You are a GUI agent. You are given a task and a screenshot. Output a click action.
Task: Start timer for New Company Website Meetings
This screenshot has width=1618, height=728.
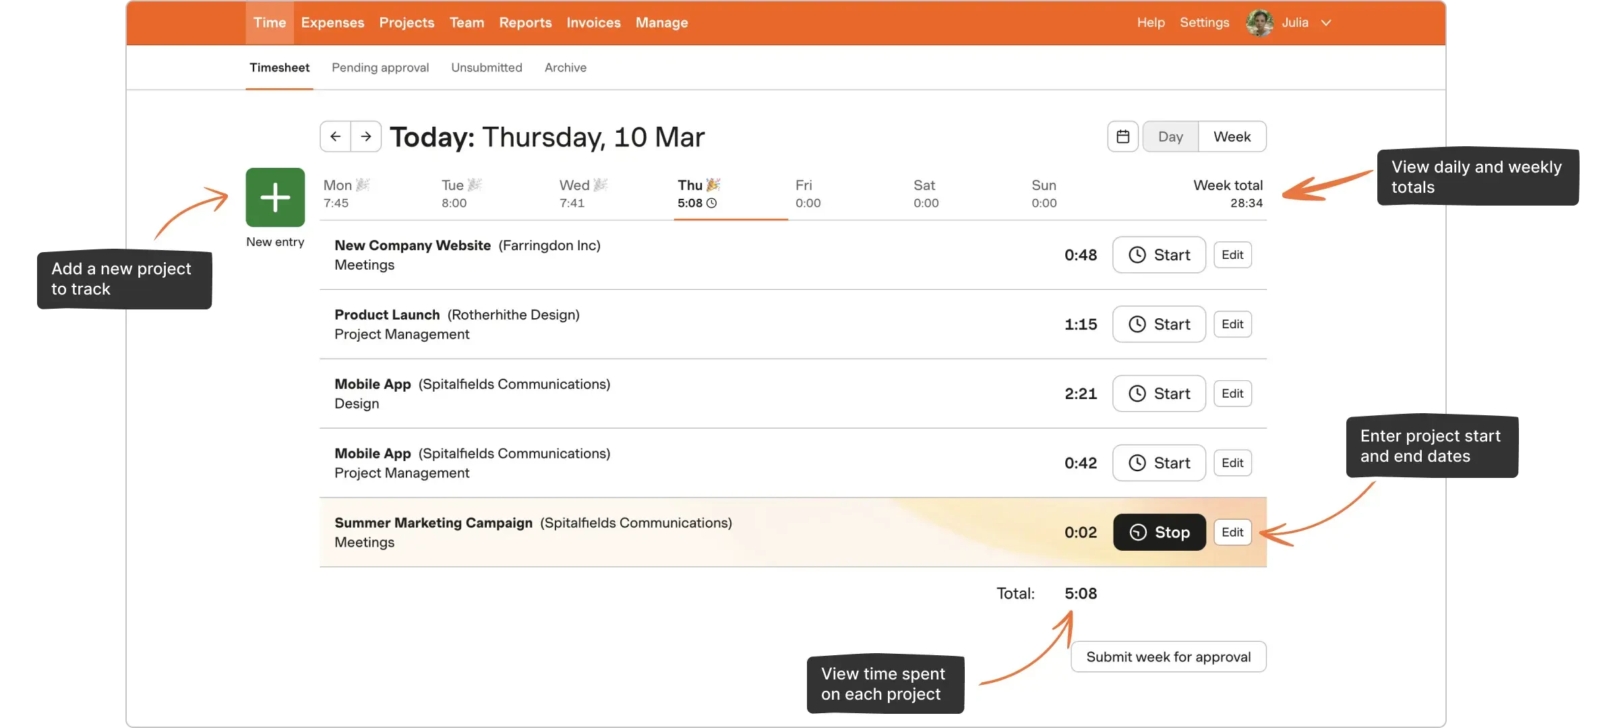click(1159, 255)
